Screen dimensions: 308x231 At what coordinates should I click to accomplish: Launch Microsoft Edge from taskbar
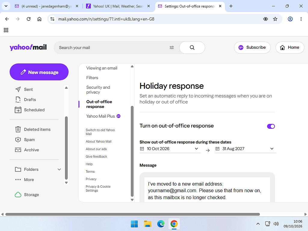click(x=161, y=224)
